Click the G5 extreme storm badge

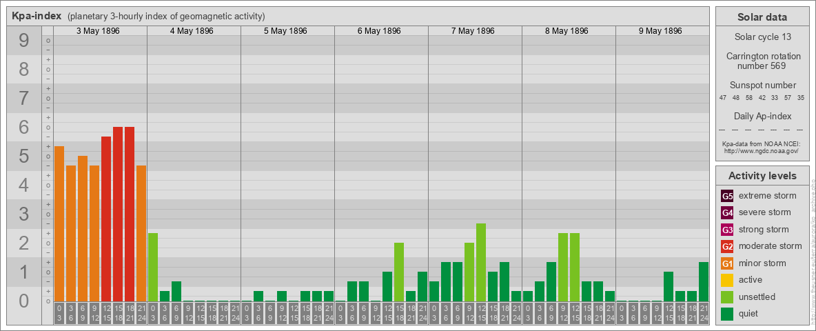click(x=727, y=196)
